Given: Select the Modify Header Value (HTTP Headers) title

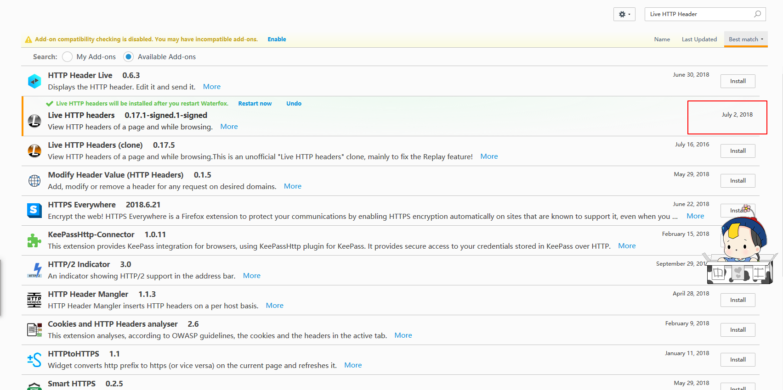Looking at the screenshot, I should pyautogui.click(x=116, y=175).
